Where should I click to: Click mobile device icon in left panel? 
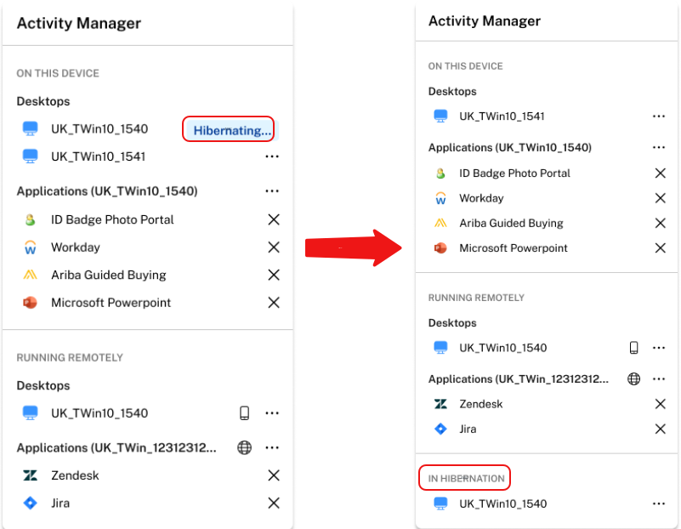(x=245, y=413)
